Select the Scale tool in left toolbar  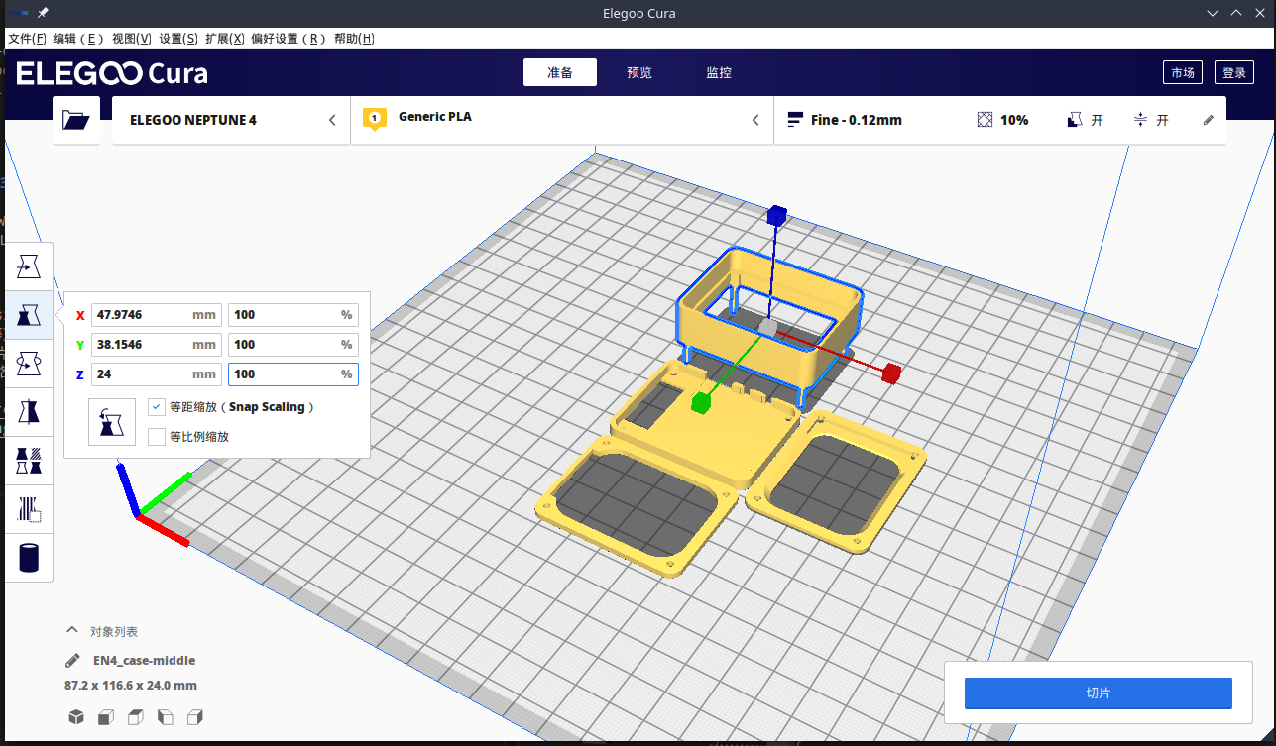30,315
